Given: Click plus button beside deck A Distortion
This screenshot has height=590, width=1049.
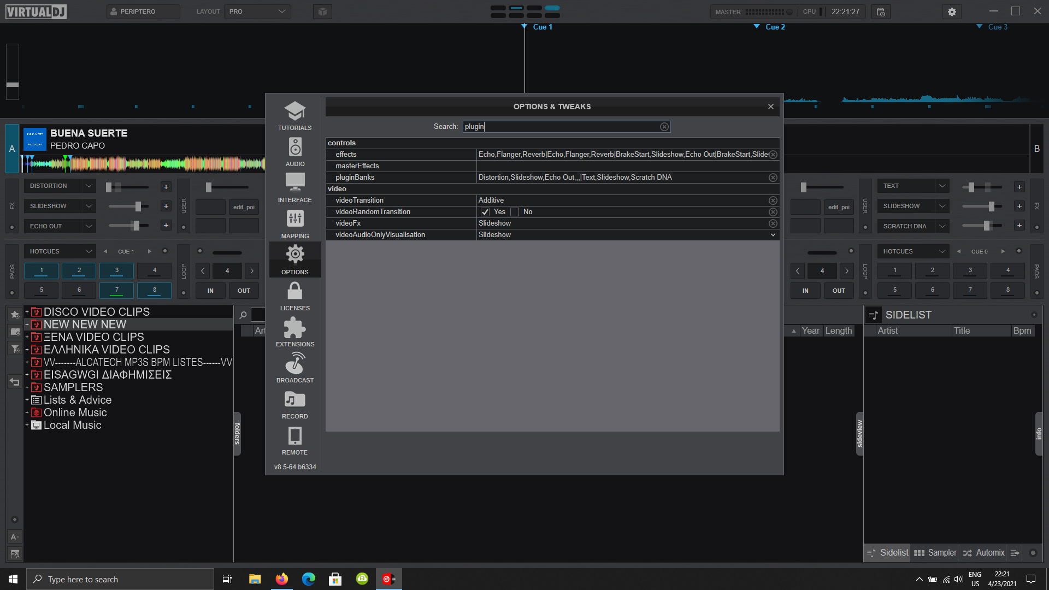Looking at the screenshot, I should 166,187.
